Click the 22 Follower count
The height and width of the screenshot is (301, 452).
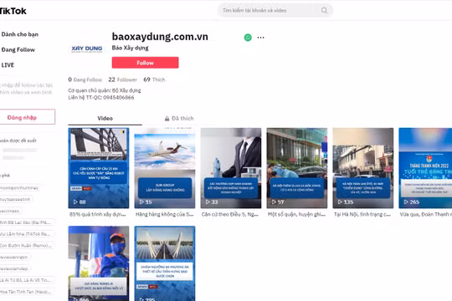coord(122,79)
